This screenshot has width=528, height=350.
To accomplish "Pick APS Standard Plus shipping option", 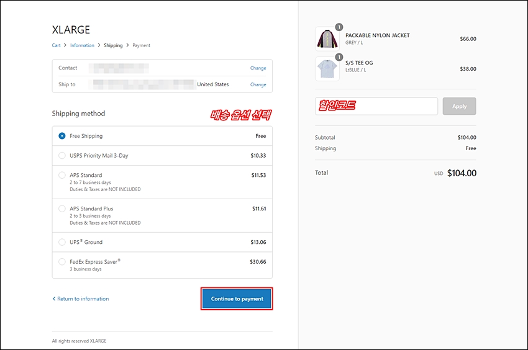I will tap(62, 209).
